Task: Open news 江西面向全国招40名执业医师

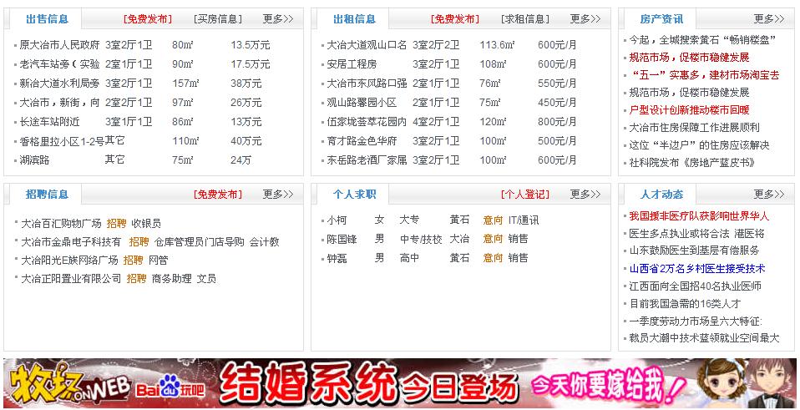Action: tap(695, 286)
